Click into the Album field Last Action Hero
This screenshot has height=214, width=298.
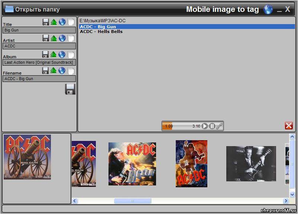39,62
